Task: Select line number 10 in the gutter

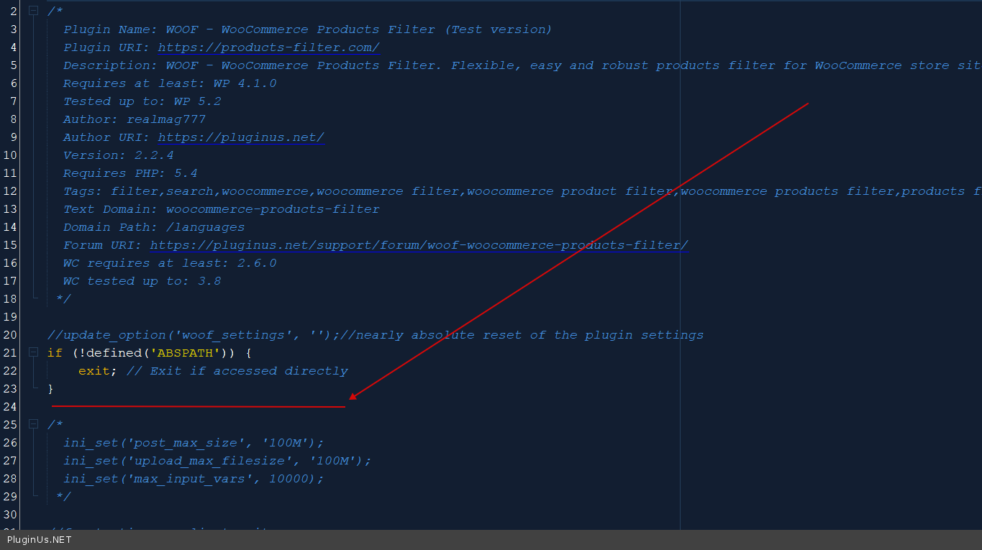Action: (x=10, y=155)
